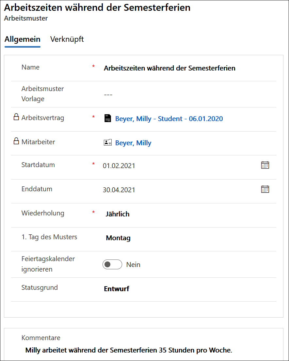
Task: Open the 1. Tag des Musters dropdown showing Montag
Action: (189, 238)
